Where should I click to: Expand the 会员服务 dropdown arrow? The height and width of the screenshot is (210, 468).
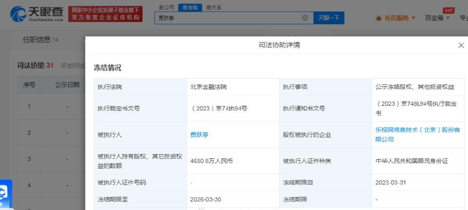(413, 18)
